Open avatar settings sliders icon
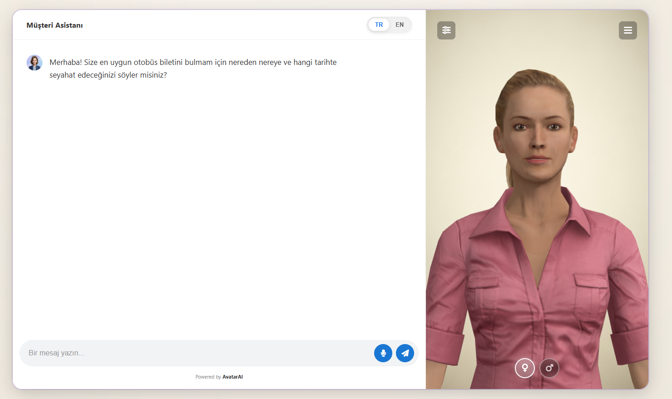This screenshot has height=399, width=672. 446,30
